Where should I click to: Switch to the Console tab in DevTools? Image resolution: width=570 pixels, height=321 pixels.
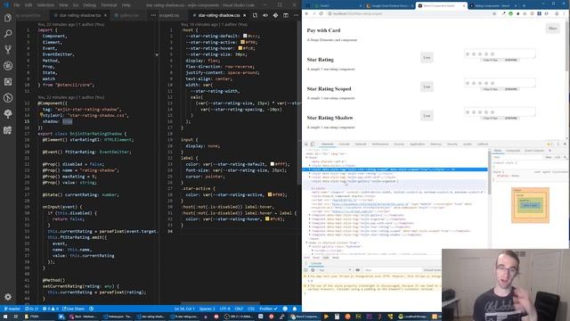(x=344, y=144)
